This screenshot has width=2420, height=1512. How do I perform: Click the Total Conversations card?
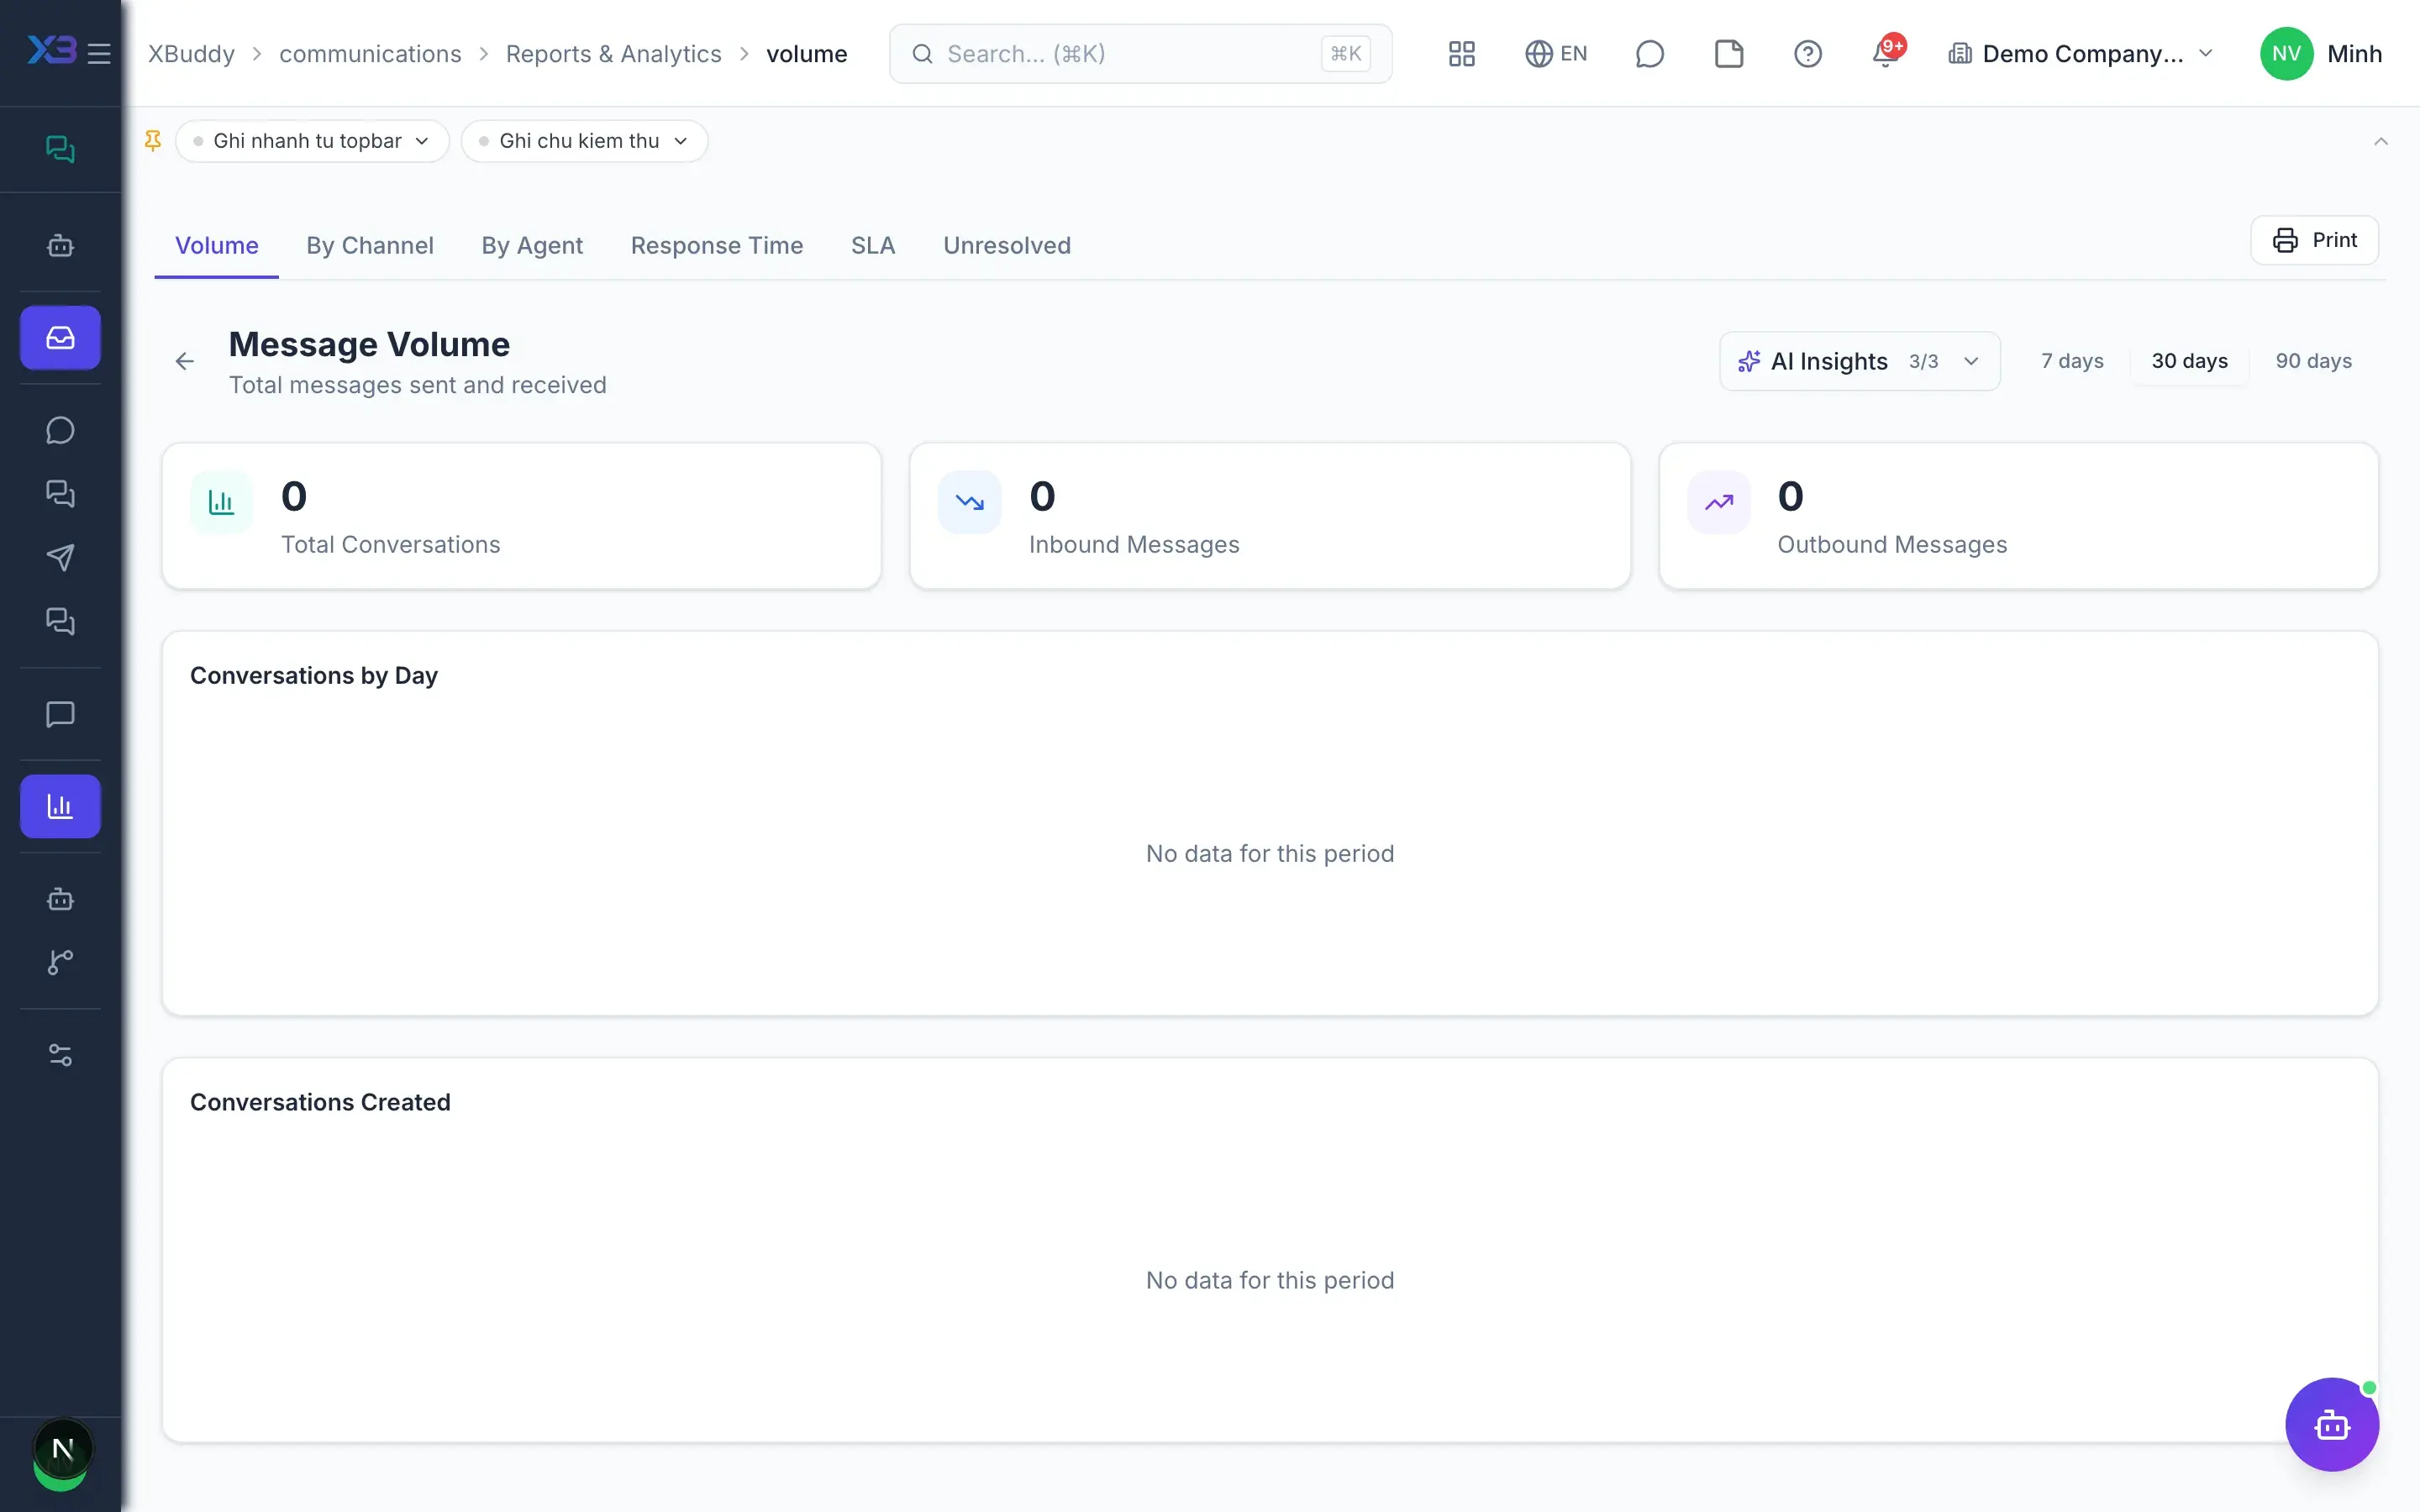521,516
